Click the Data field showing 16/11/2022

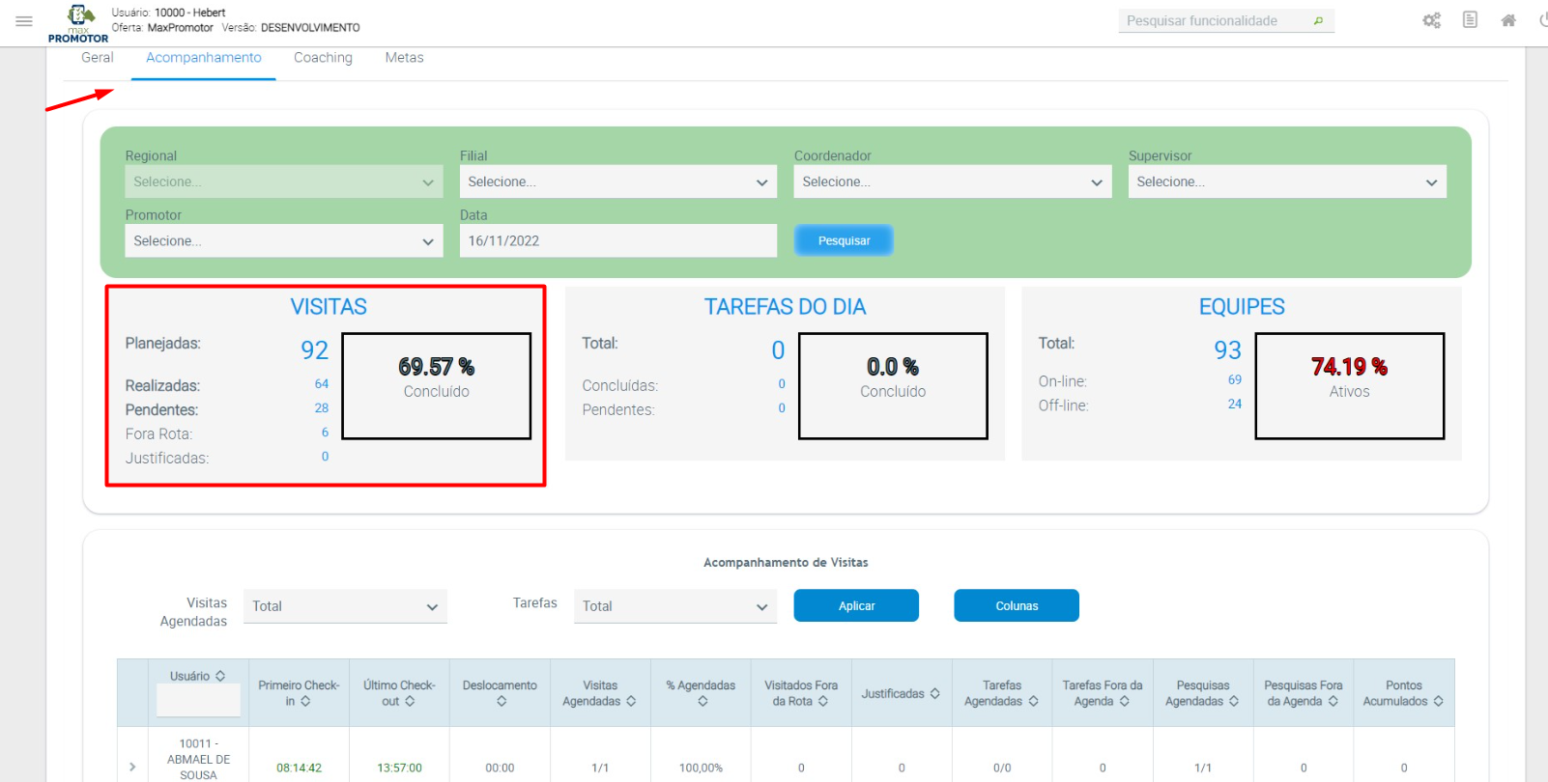pyautogui.click(x=617, y=241)
